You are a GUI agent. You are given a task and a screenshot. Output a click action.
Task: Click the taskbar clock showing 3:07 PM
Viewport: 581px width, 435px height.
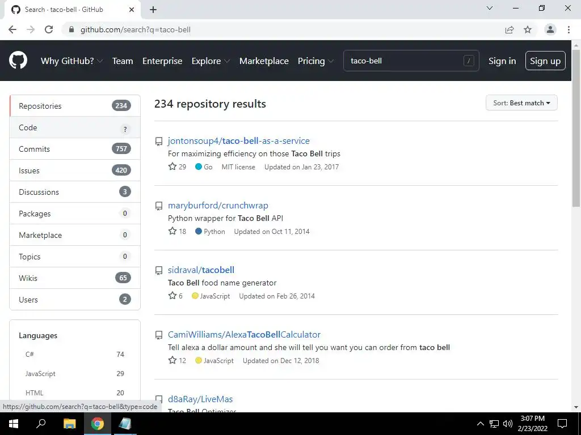click(532, 424)
